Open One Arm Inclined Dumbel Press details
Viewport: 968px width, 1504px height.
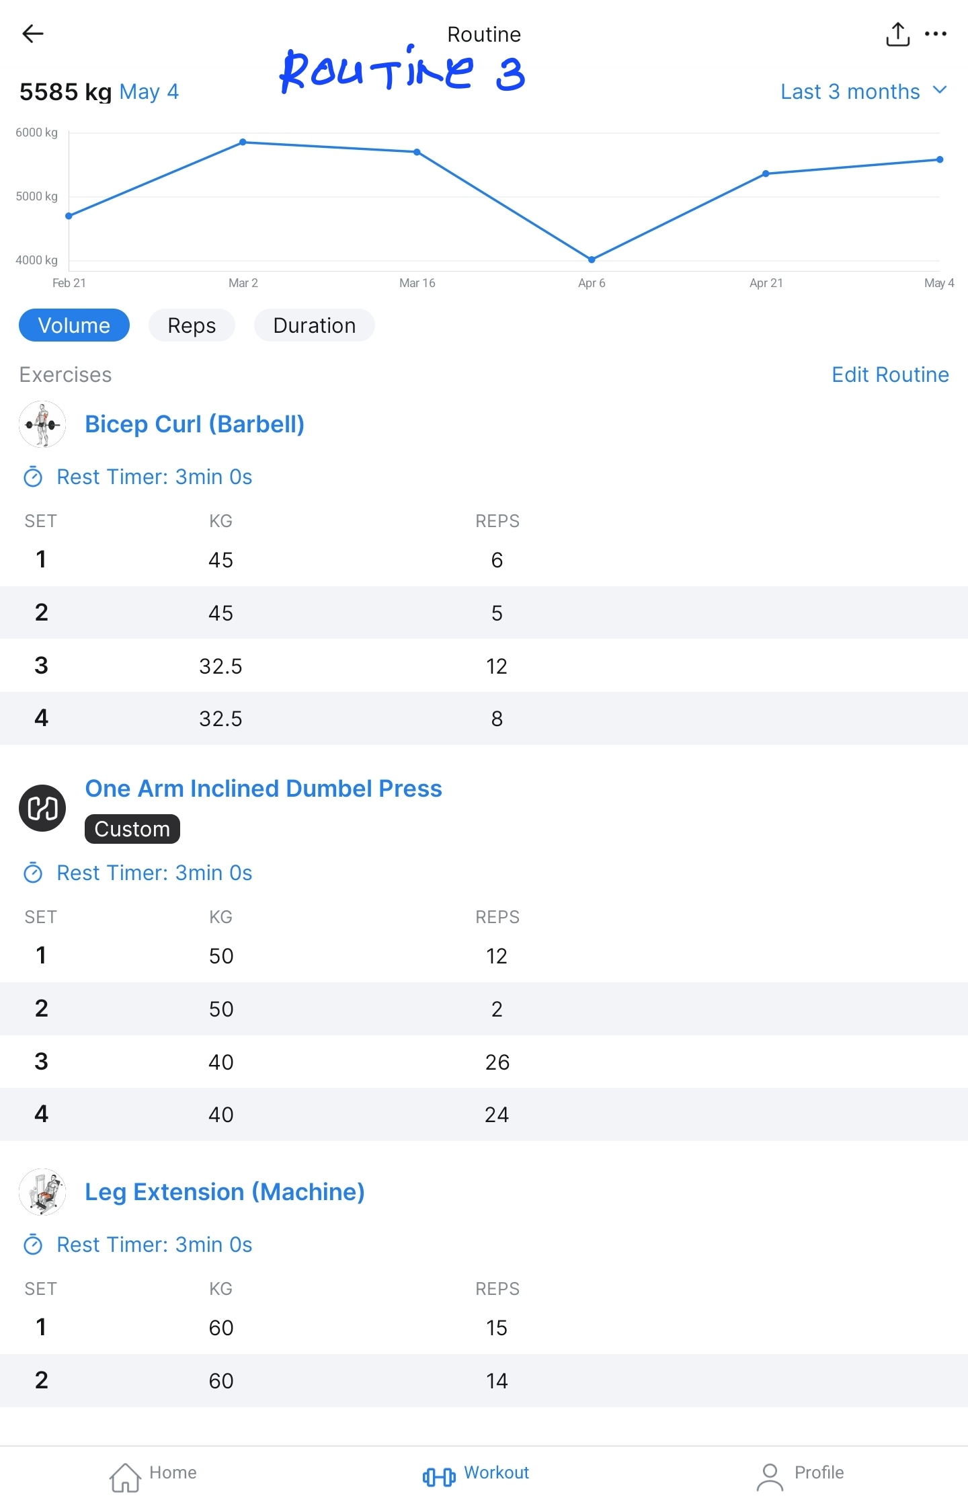coord(264,789)
